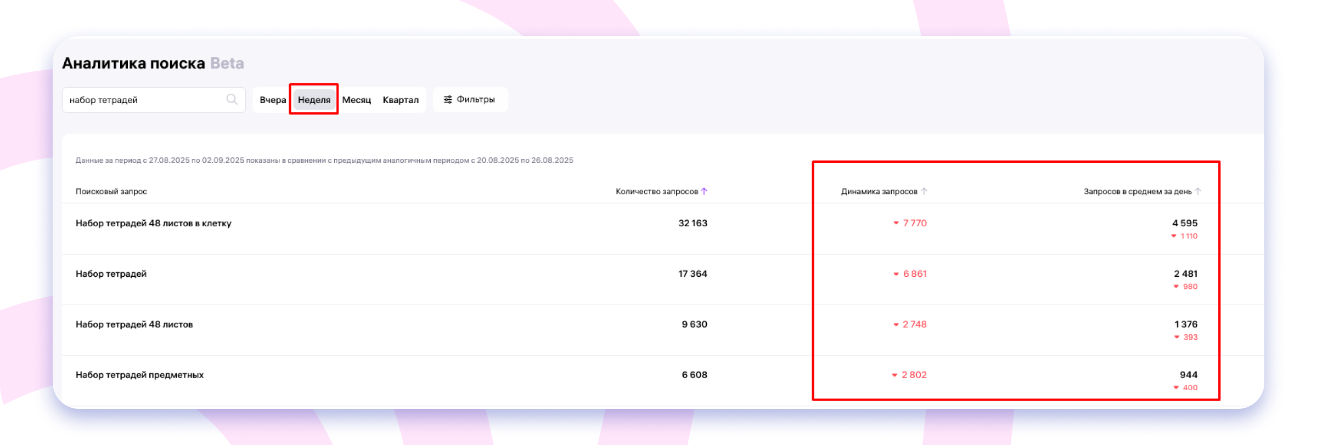Screen dimensions: 1317x445
Task: Click the sliders icon in Фильтры button
Action: click(448, 99)
